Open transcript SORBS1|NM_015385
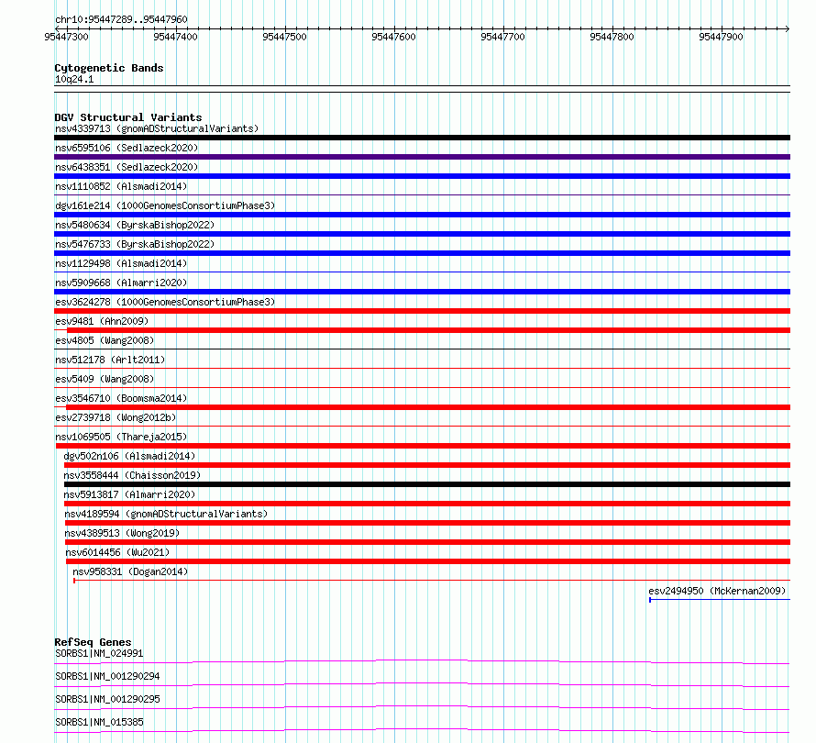Screen dimensions: 816x743 click(99, 722)
